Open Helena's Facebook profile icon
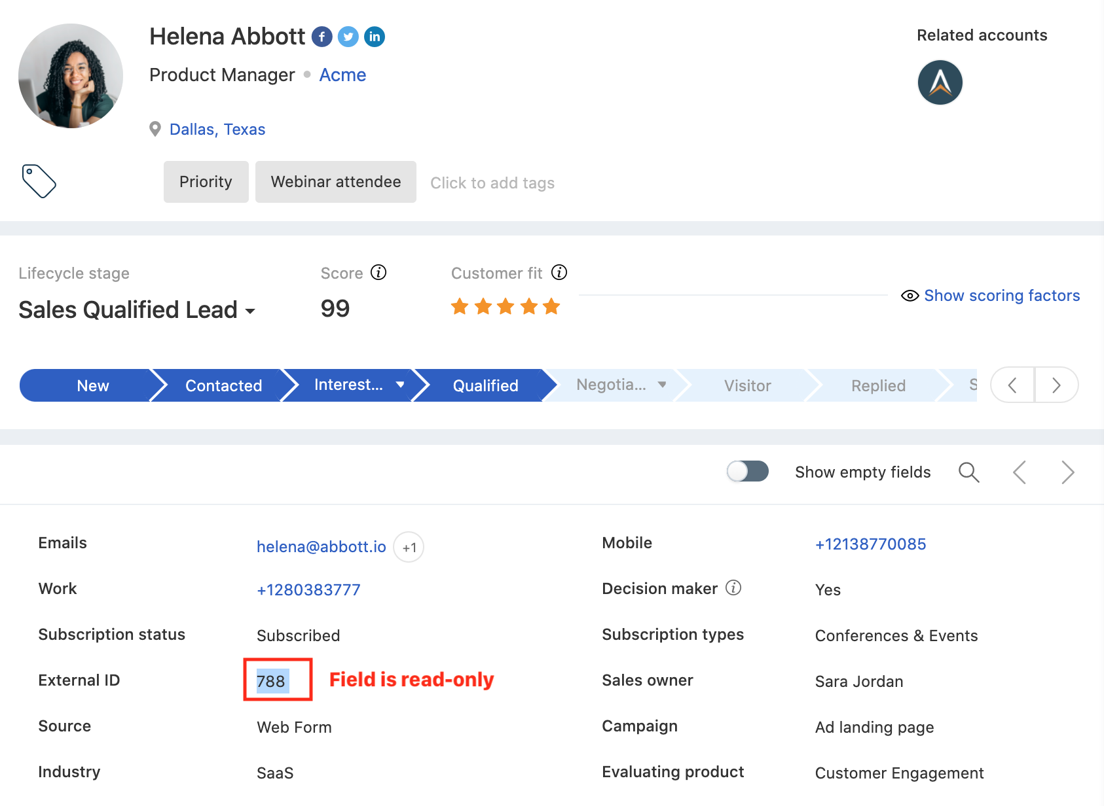1104x806 pixels. (322, 37)
